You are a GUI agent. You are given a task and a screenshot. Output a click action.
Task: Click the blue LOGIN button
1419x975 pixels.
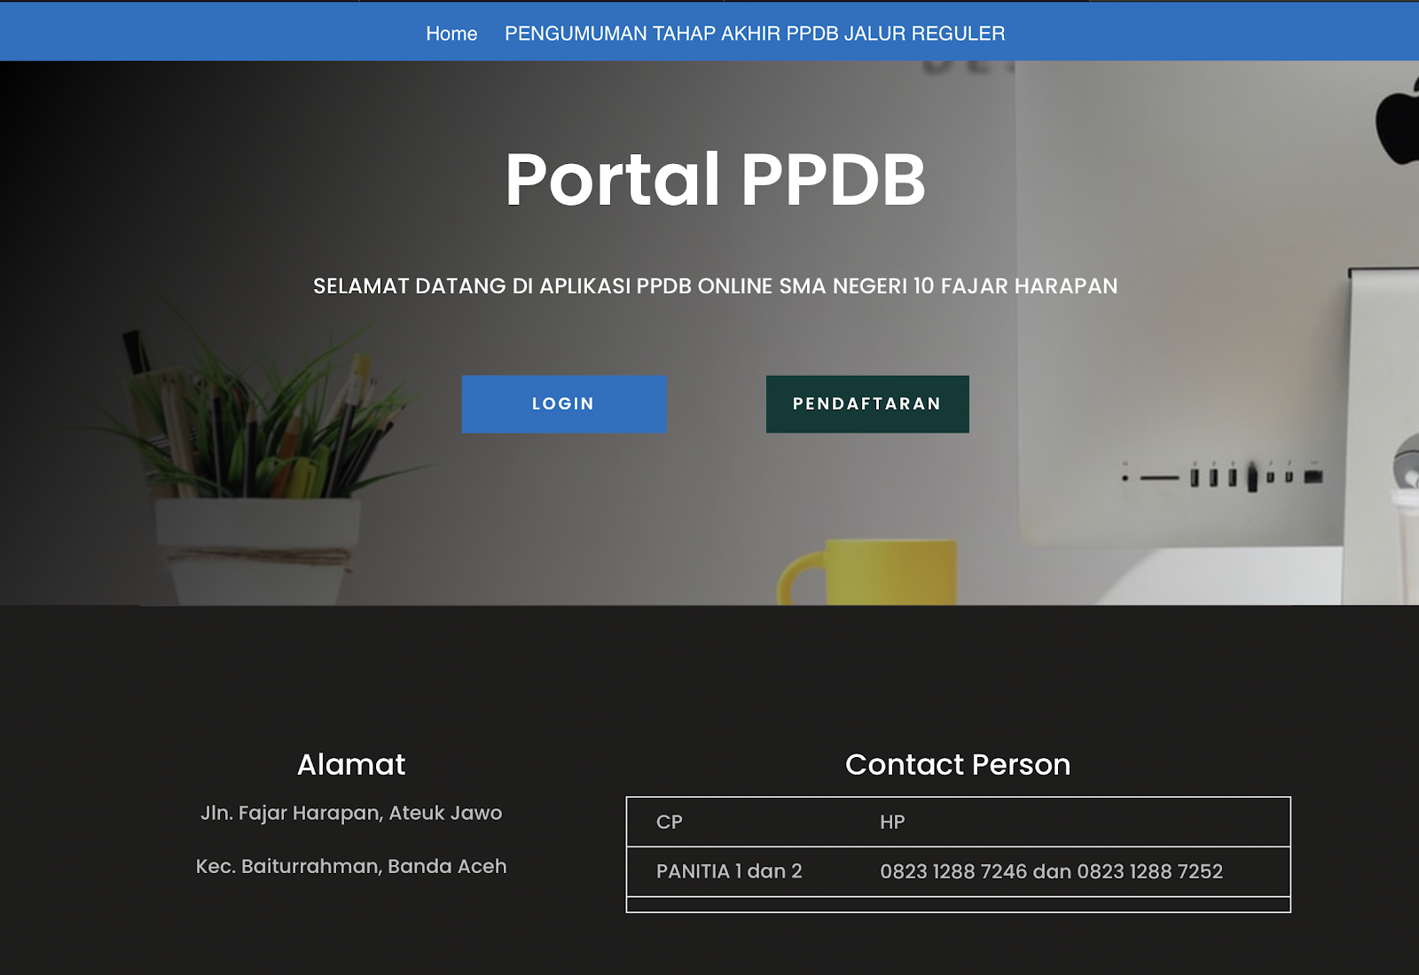[564, 404]
